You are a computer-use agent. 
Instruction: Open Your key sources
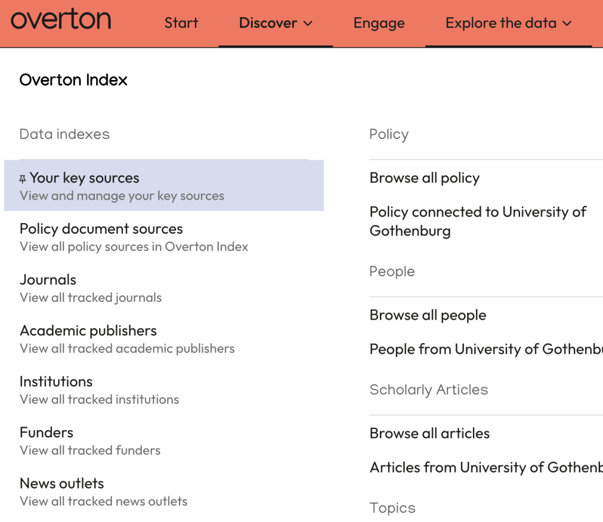pos(84,178)
